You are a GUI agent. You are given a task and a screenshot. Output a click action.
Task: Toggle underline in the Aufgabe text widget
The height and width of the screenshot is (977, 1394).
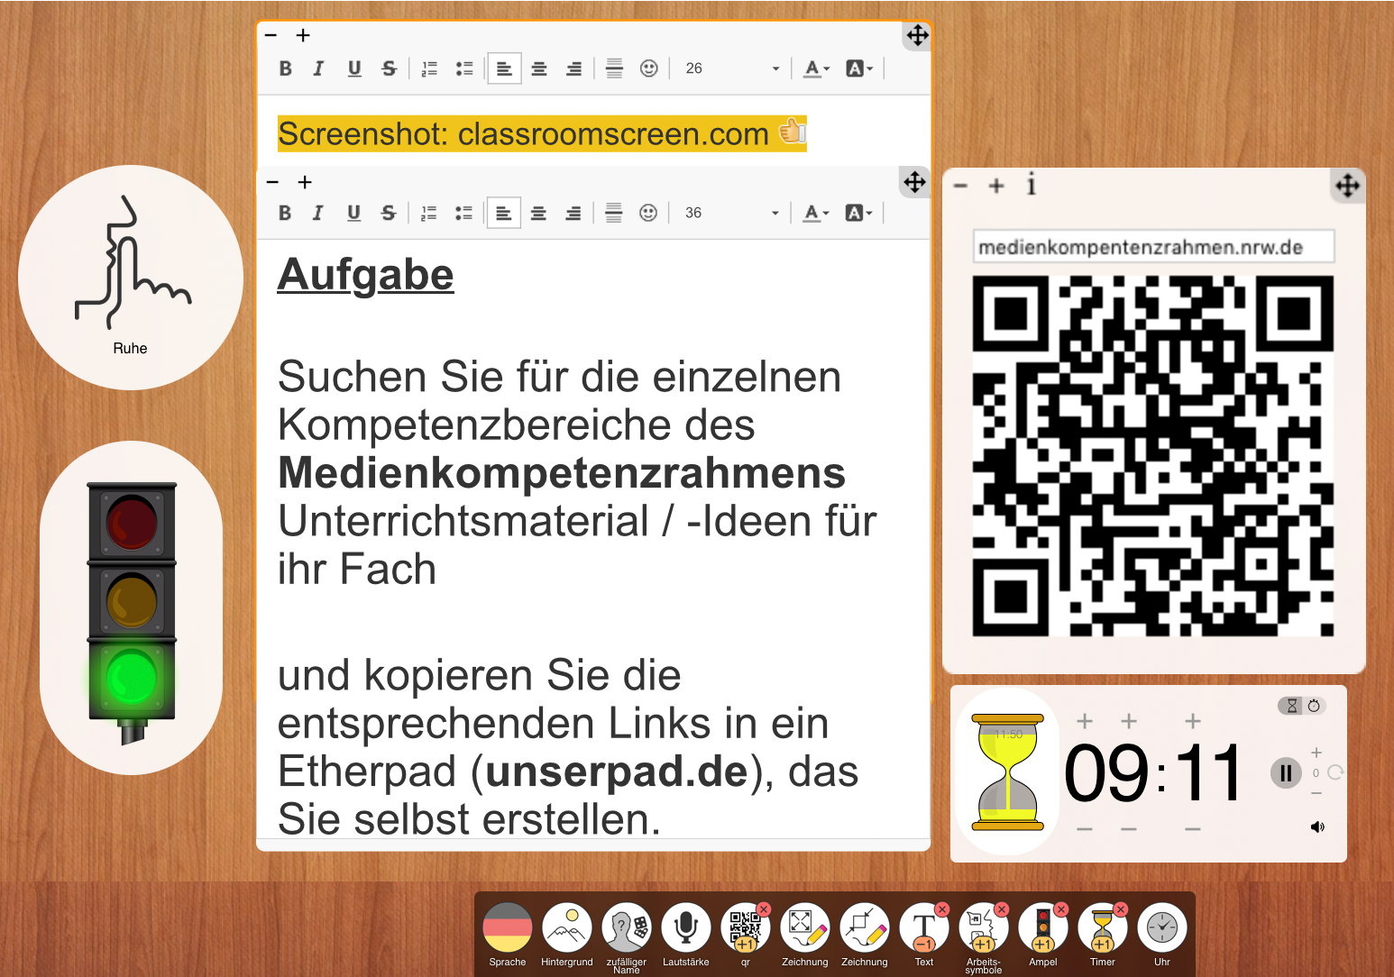353,213
